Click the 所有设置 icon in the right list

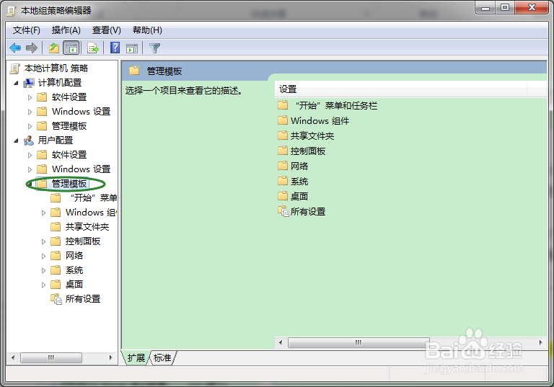(283, 211)
